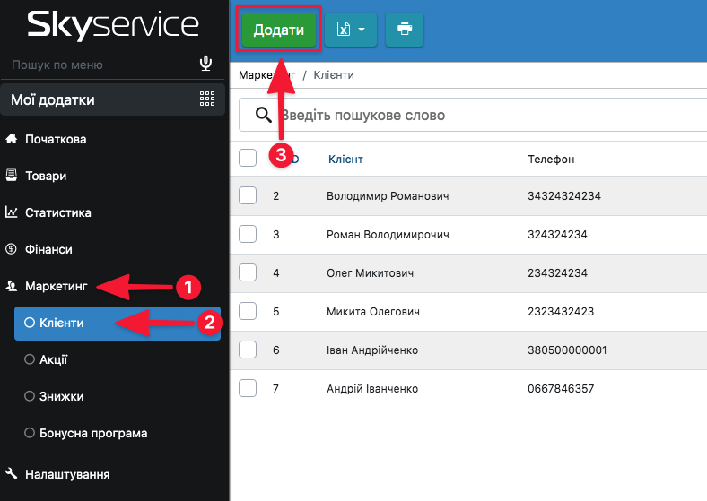Expand the Налаштування settings section
This screenshot has height=501, width=707.
click(x=67, y=474)
